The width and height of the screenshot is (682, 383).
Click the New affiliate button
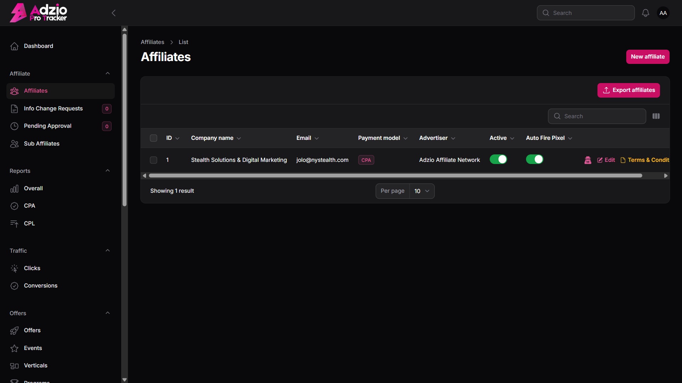(648, 57)
